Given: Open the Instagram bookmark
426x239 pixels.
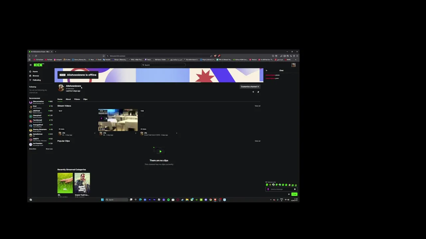Looking at the screenshot, I should coord(58,60).
